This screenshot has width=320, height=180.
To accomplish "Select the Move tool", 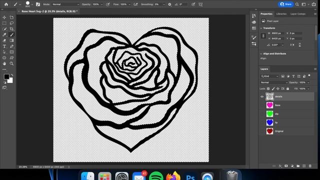I will point(4,17).
